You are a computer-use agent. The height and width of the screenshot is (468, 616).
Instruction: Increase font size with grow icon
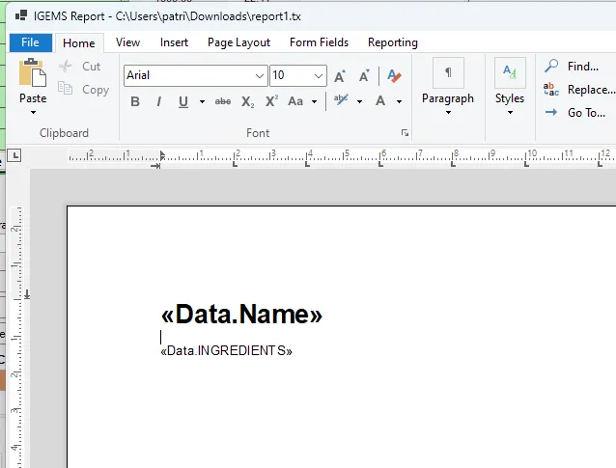340,76
